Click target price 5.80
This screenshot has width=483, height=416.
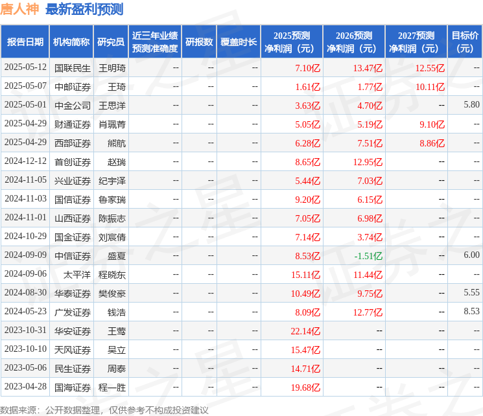tap(471, 105)
